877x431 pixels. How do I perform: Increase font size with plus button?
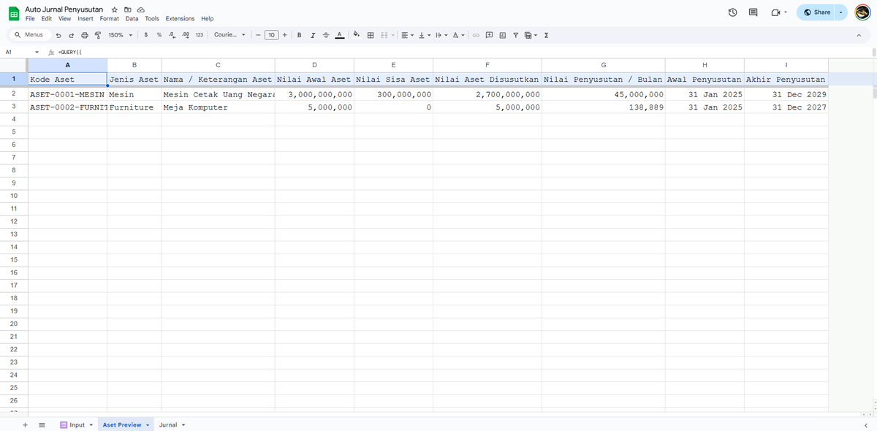(284, 34)
